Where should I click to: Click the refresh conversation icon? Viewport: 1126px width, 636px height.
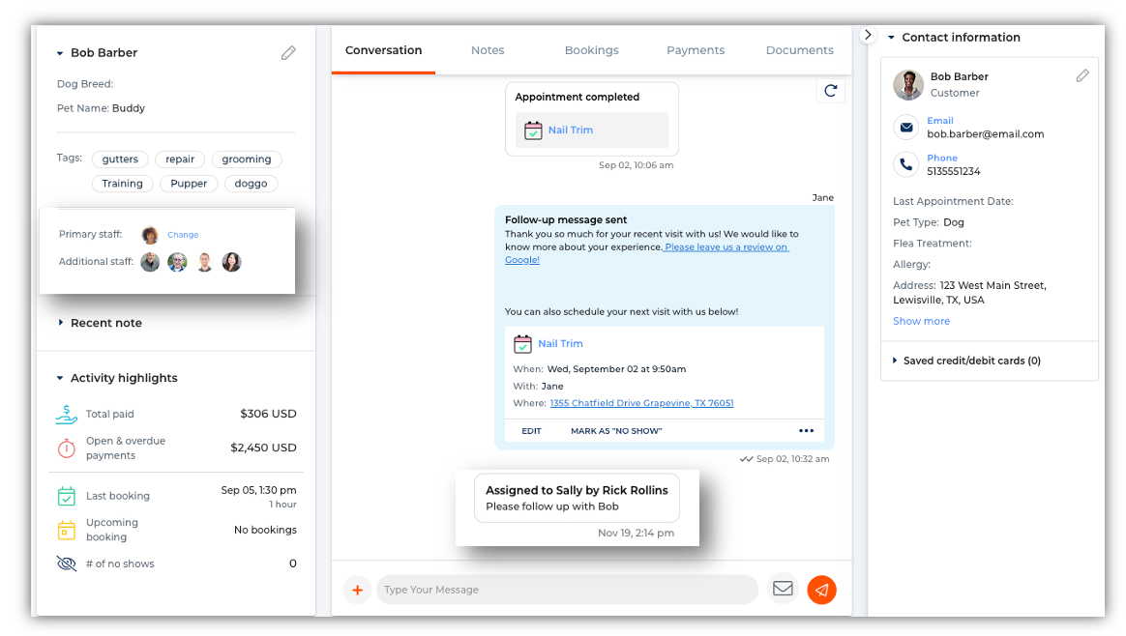[830, 91]
